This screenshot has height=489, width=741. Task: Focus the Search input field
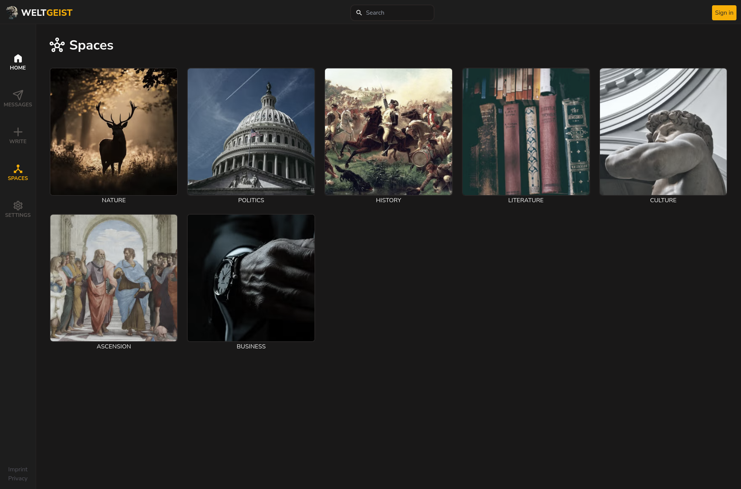pyautogui.click(x=392, y=13)
